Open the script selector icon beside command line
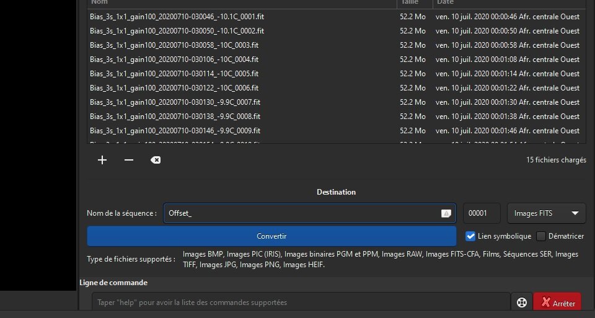This screenshot has height=318, width=595. 522,303
